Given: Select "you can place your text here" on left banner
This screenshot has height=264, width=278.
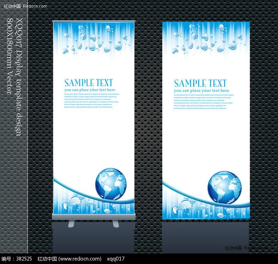Looking at the screenshot, I should [x=90, y=90].
